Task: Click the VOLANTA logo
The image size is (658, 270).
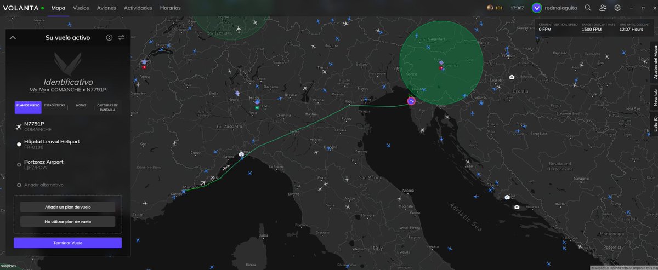Action: (21, 8)
